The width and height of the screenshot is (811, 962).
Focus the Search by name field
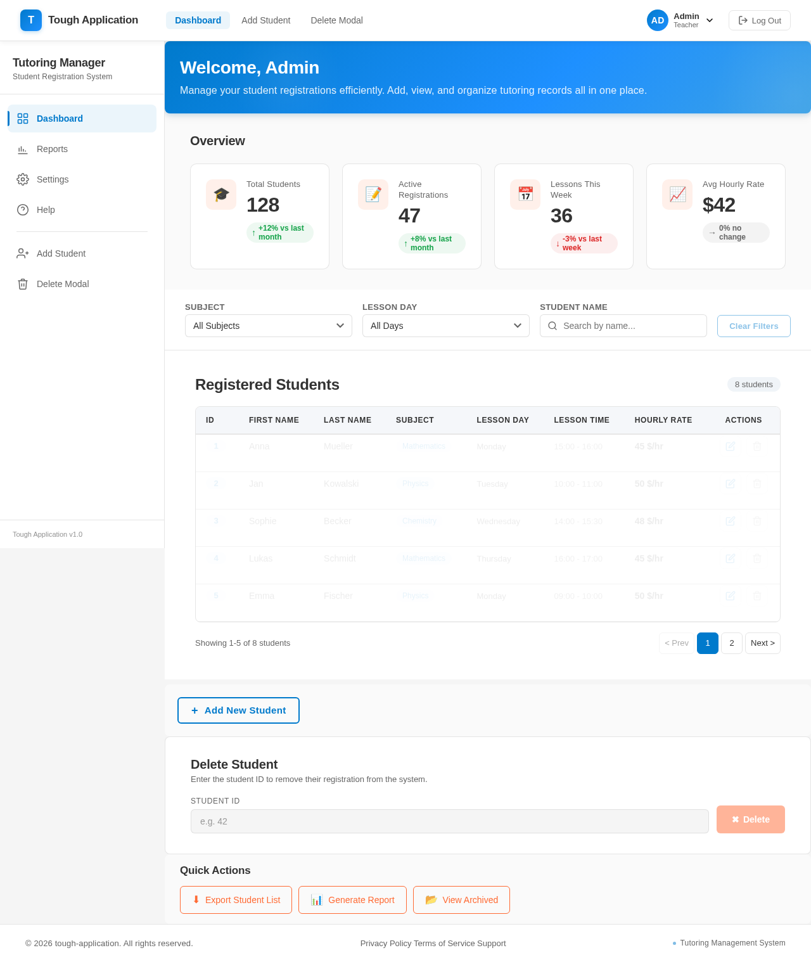coord(623,326)
